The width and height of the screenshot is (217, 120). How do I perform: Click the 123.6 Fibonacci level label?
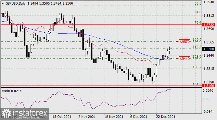pyautogui.click(x=197, y=56)
